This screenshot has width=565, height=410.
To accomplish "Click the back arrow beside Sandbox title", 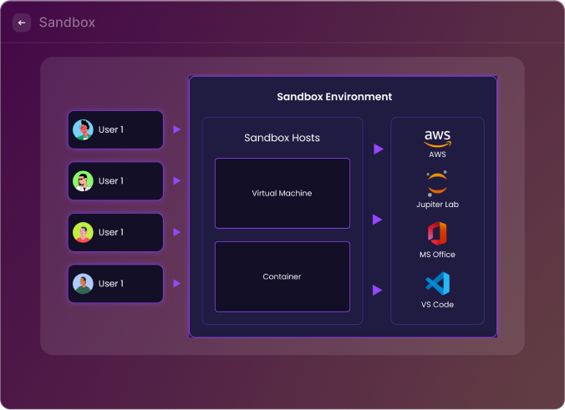I will click(22, 23).
